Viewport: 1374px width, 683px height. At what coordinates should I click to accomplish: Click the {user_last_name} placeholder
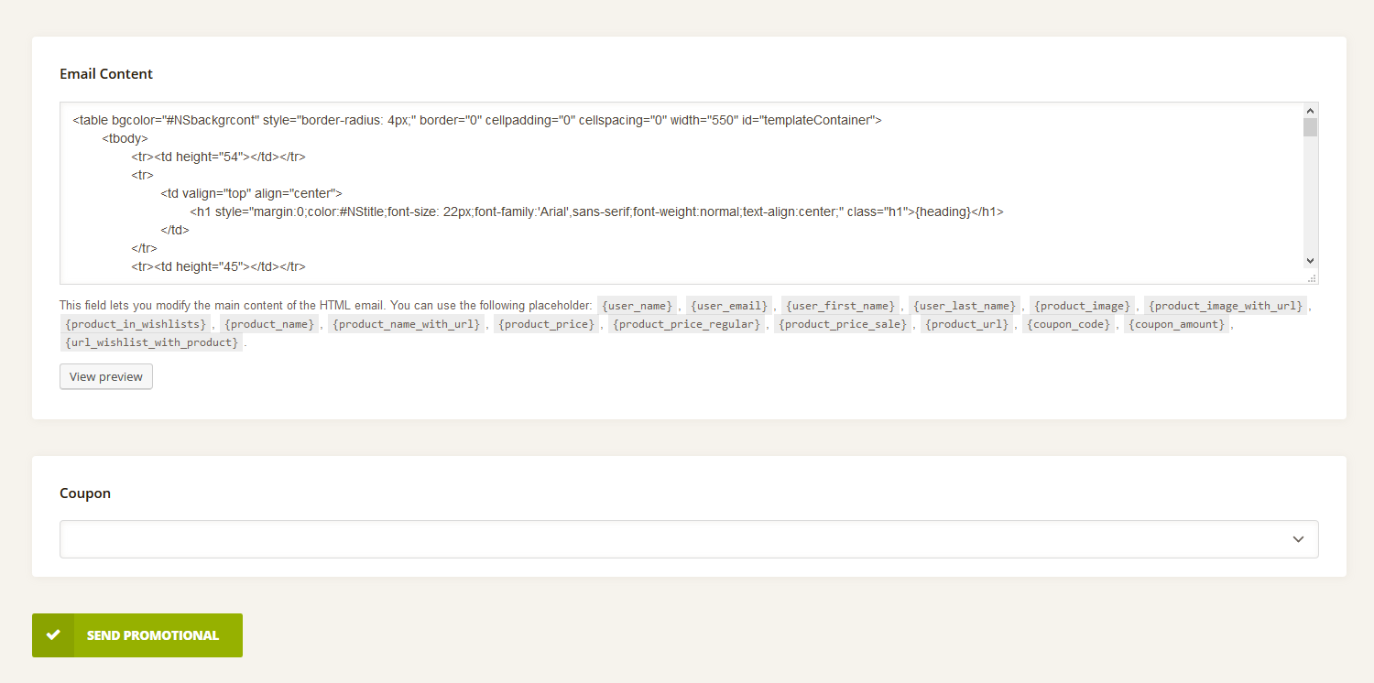tap(965, 306)
